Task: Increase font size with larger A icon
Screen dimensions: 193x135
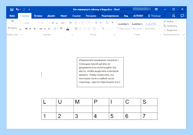Action: 53,23
